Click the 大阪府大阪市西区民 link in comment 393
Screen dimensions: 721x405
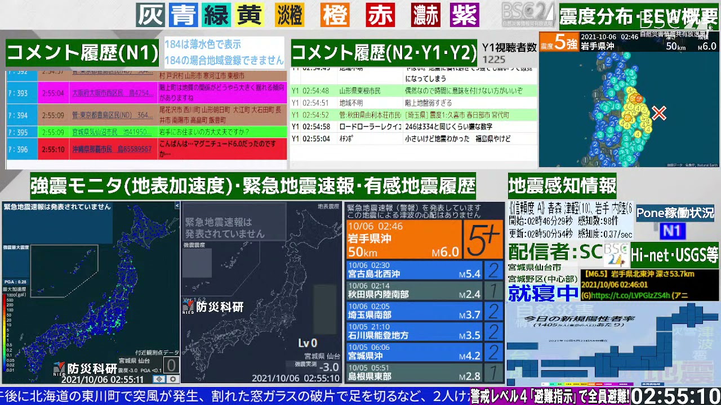click(112, 93)
